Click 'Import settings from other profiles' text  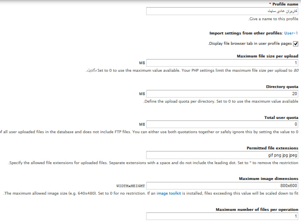[246, 33]
